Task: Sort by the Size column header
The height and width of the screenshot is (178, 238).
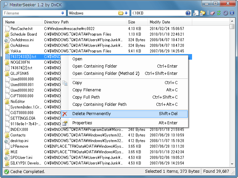Action: pyautogui.click(x=137, y=22)
